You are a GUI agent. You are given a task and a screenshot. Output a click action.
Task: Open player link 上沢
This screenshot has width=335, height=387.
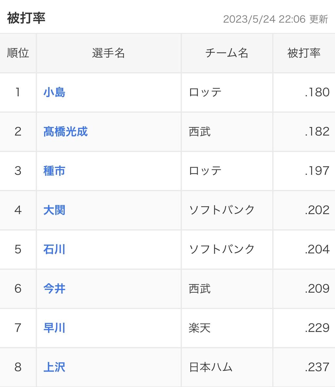pos(54,367)
